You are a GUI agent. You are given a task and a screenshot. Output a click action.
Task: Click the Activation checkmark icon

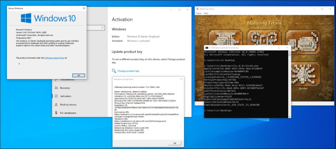pyautogui.click(x=56, y=96)
